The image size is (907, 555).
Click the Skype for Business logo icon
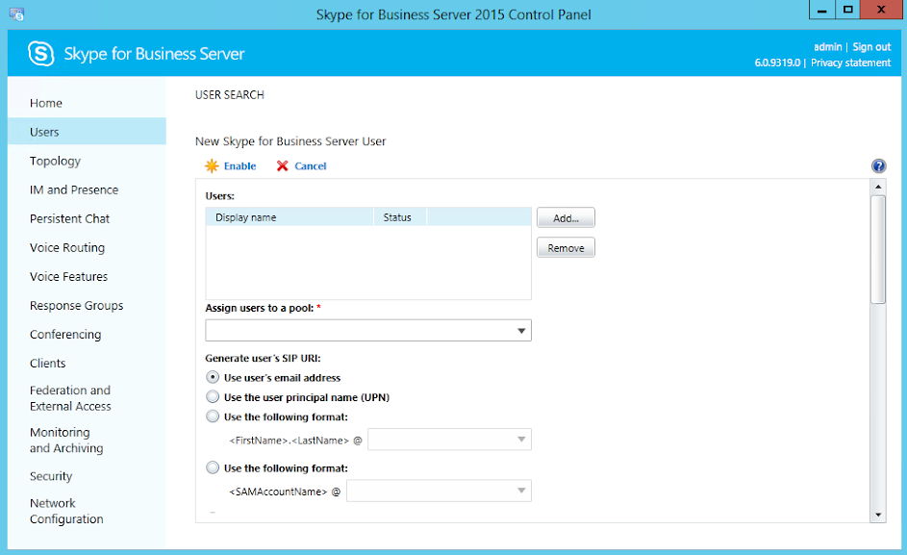click(x=41, y=54)
